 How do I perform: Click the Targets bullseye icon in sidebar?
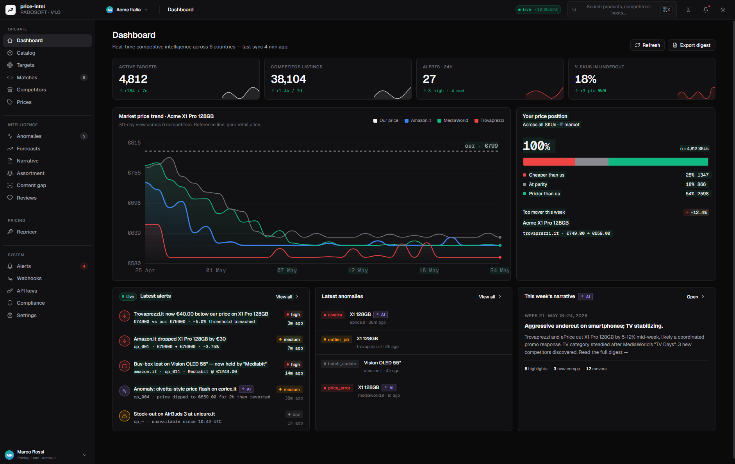click(x=10, y=65)
